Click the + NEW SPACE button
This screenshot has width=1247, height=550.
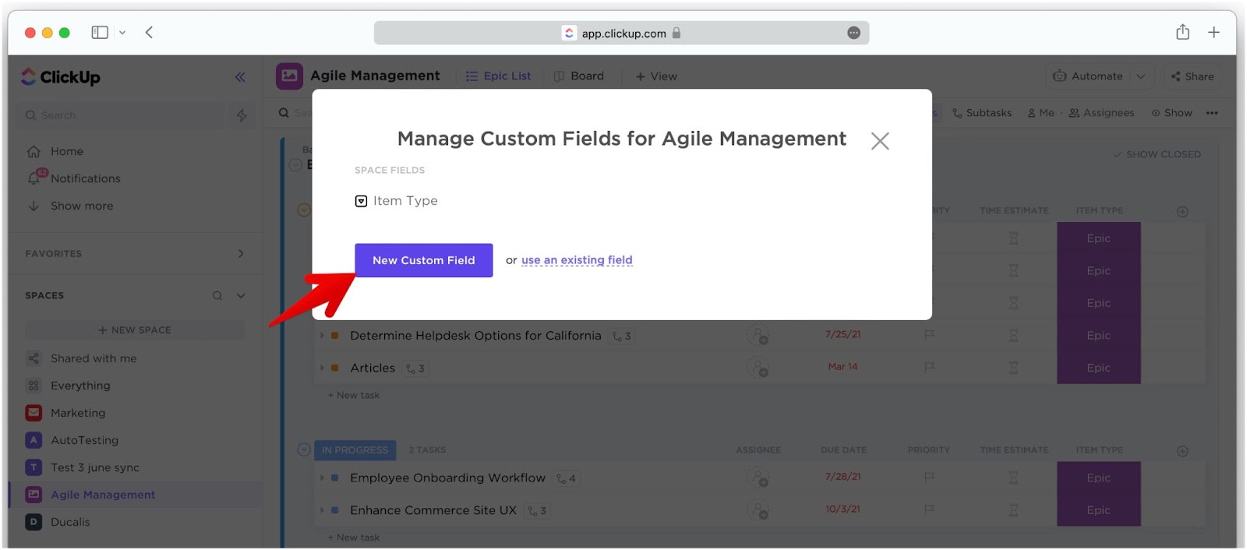tap(135, 330)
